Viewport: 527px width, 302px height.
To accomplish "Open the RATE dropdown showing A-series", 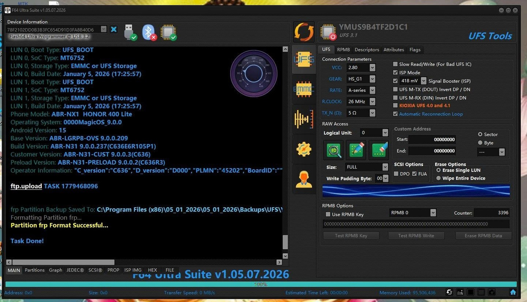I will click(372, 90).
